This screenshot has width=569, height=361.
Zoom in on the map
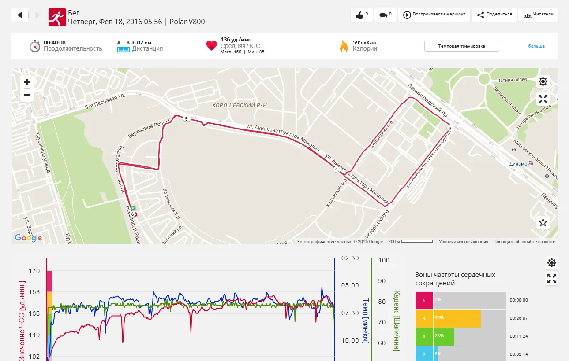(27, 82)
